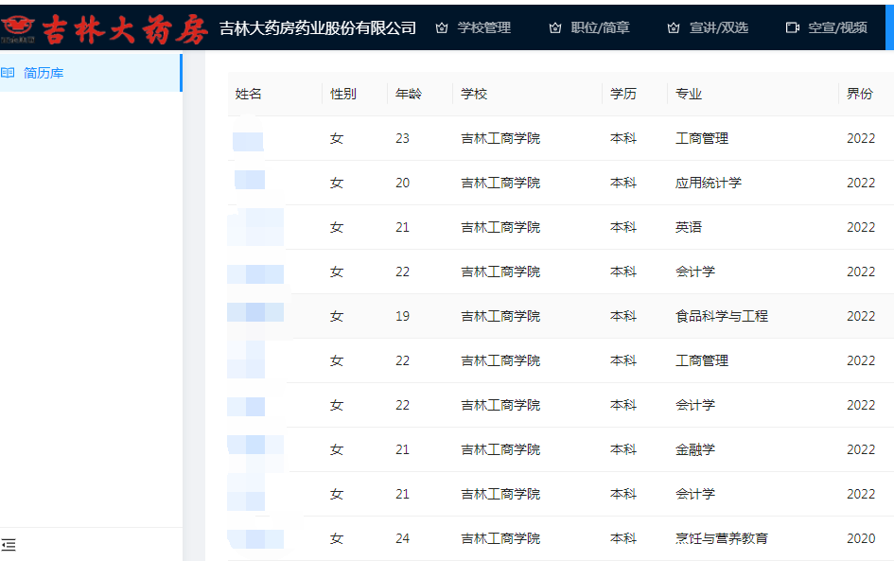Go to the 宣讲/双选 menu
This screenshot has width=894, height=561.
click(718, 28)
